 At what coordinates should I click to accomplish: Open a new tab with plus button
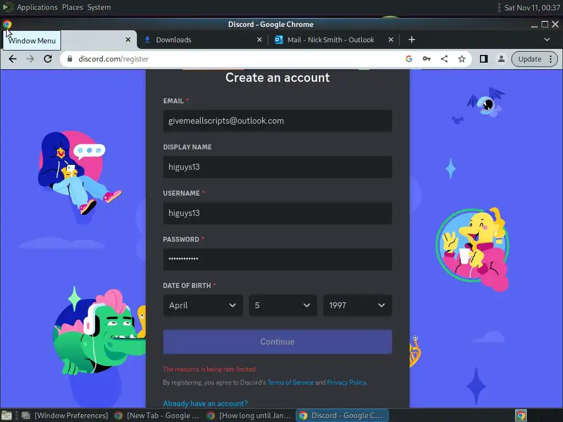click(412, 40)
